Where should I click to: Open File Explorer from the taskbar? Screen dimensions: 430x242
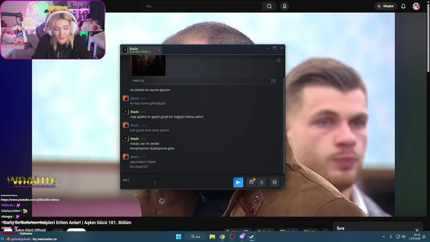tap(212, 237)
